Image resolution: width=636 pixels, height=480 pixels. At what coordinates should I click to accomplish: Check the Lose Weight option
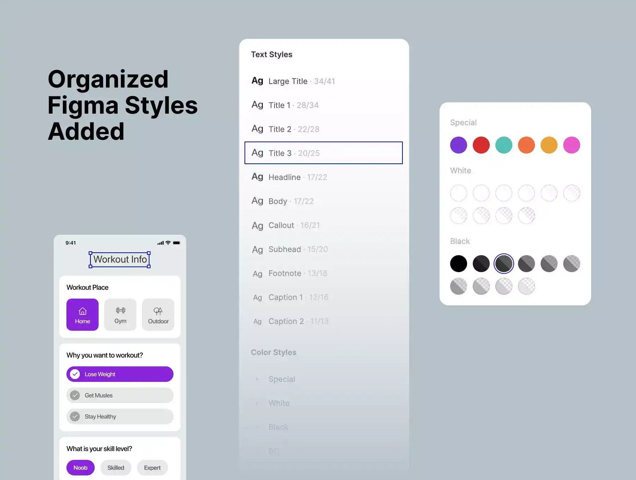tap(75, 374)
